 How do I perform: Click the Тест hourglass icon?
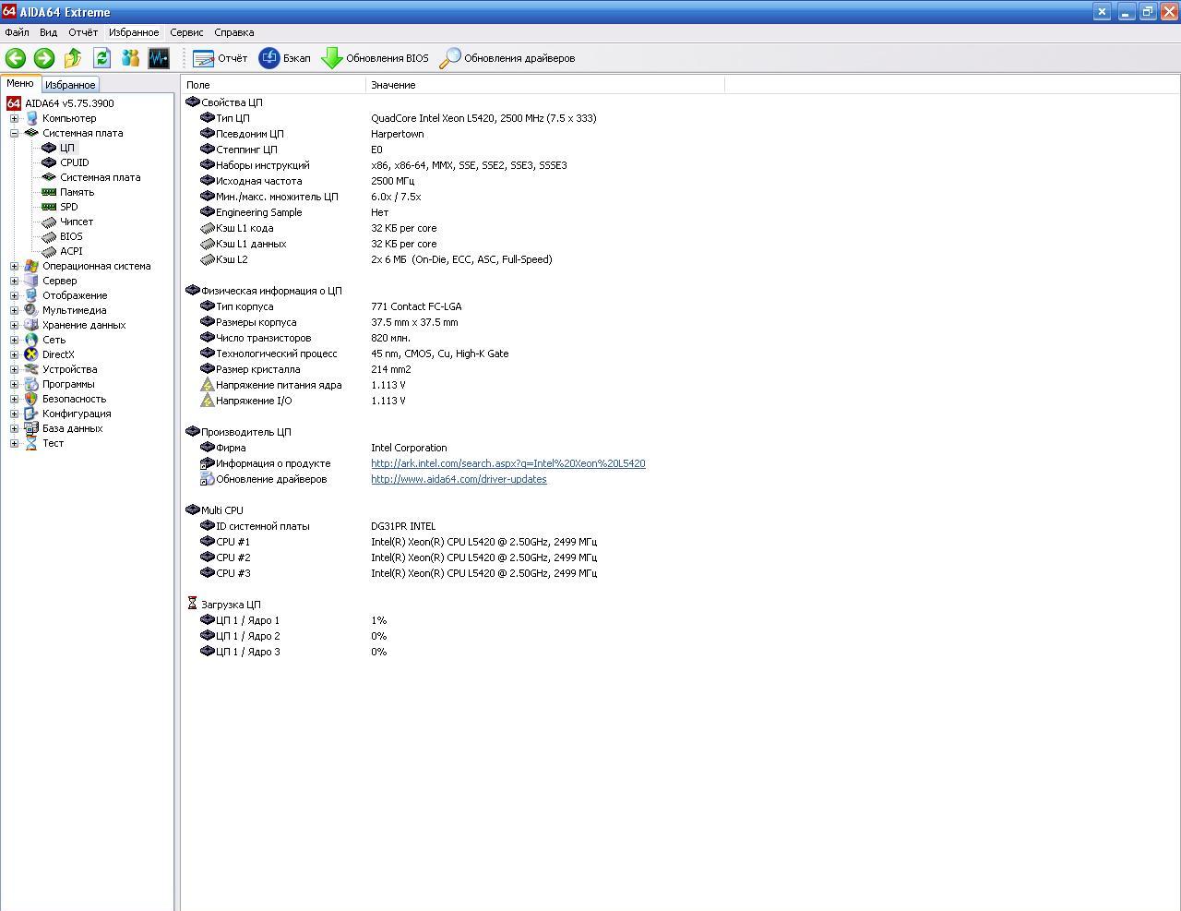click(x=31, y=443)
